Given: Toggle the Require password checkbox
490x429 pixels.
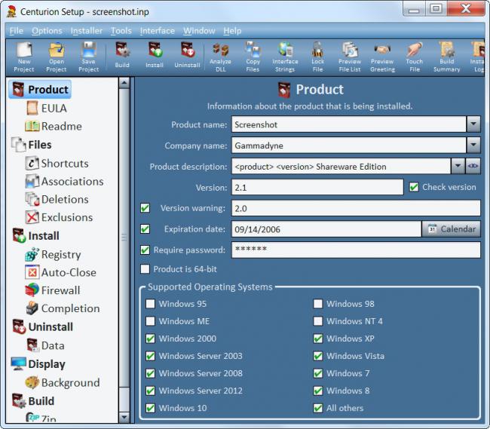Looking at the screenshot, I should (x=145, y=250).
